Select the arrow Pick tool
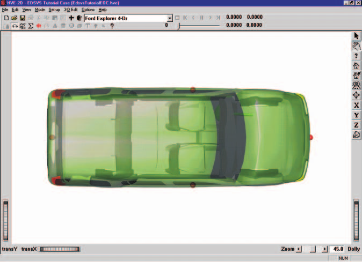The height and width of the screenshot is (262, 362). click(357, 36)
